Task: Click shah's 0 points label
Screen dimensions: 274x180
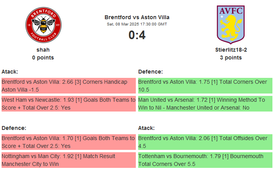Action: click(x=43, y=58)
